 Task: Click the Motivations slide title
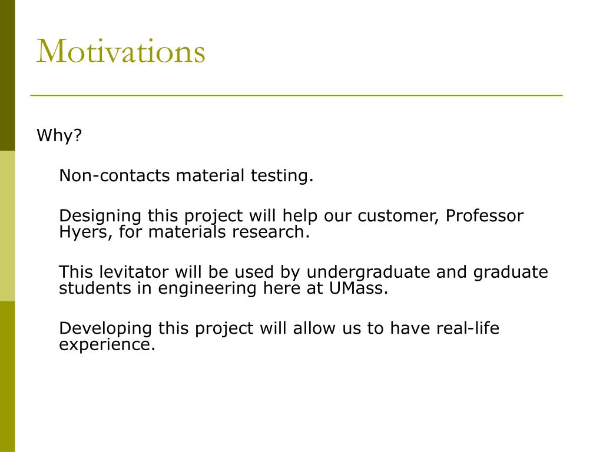click(x=121, y=51)
